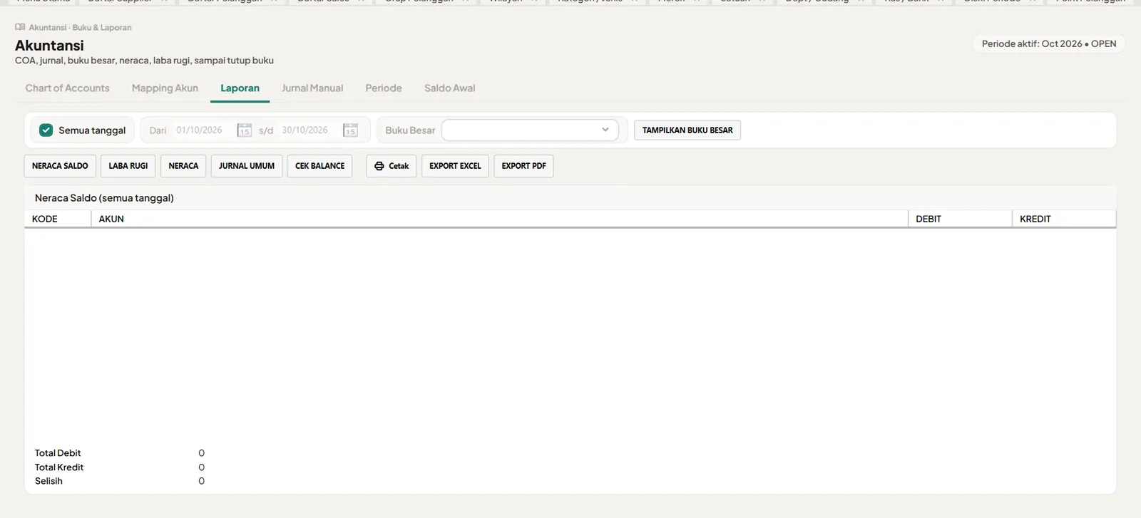Switch to the Chart of Accounts tab

68,88
